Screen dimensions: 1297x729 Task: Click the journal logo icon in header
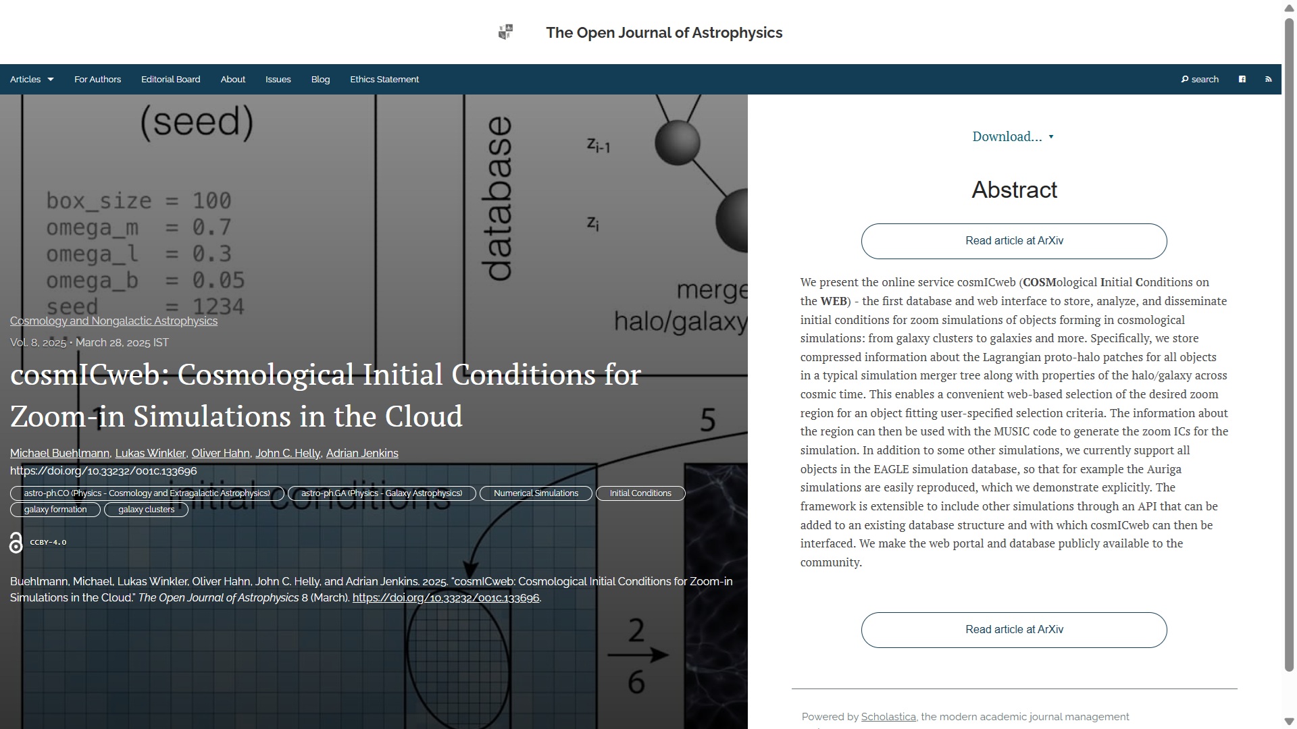[505, 32]
